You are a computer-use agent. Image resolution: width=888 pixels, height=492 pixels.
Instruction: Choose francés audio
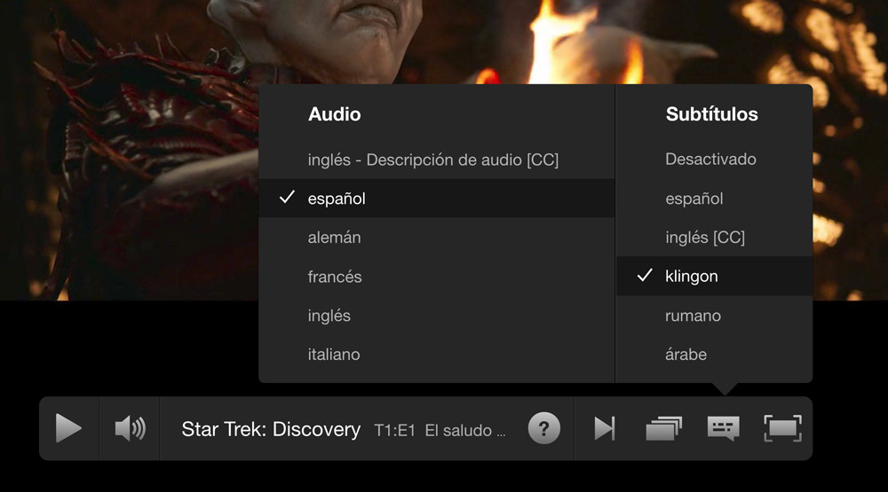tap(437, 277)
